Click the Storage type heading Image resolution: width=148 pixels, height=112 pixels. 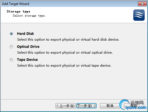pyautogui.click(x=18, y=11)
